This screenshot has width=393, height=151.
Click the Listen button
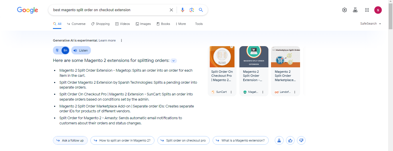[81, 50]
